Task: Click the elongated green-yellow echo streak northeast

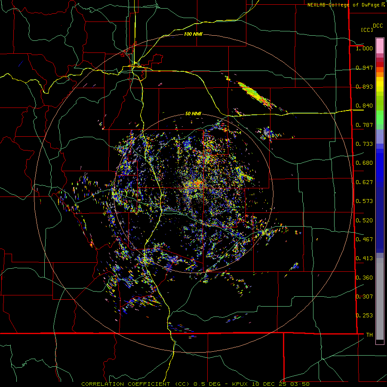Action: (255, 94)
